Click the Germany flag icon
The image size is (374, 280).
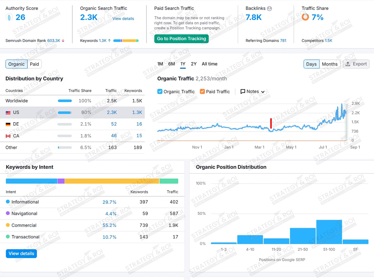click(8, 124)
